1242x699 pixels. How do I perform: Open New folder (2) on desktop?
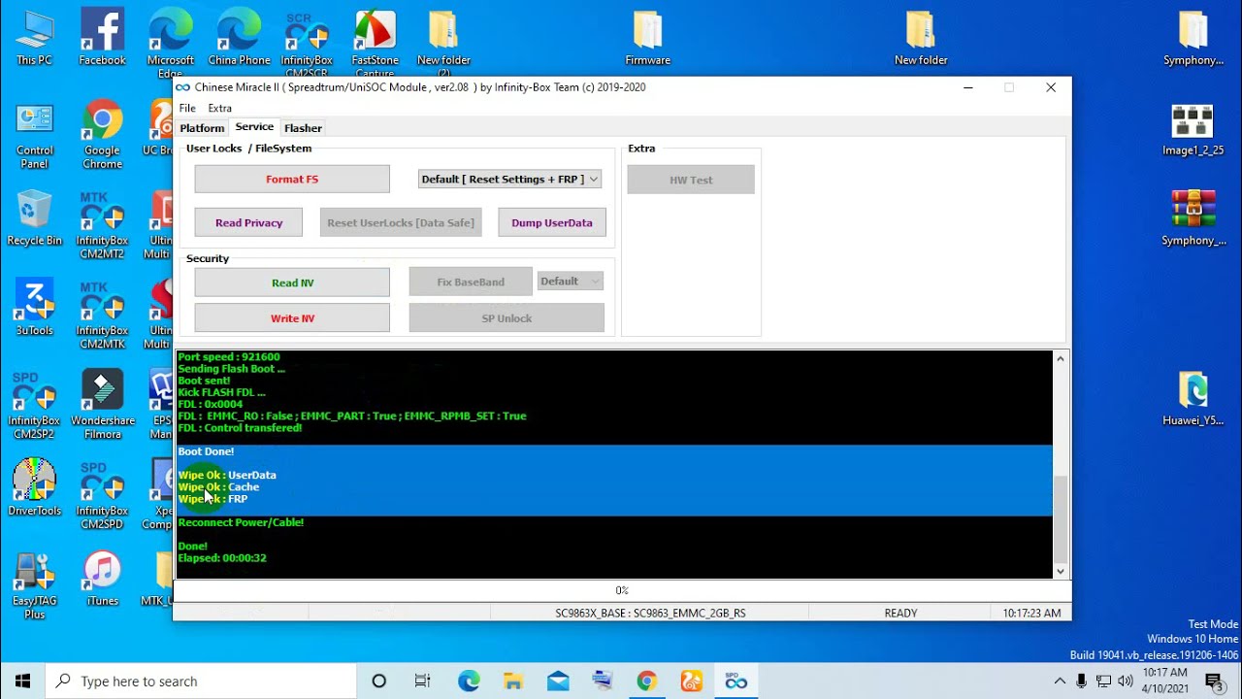(443, 43)
